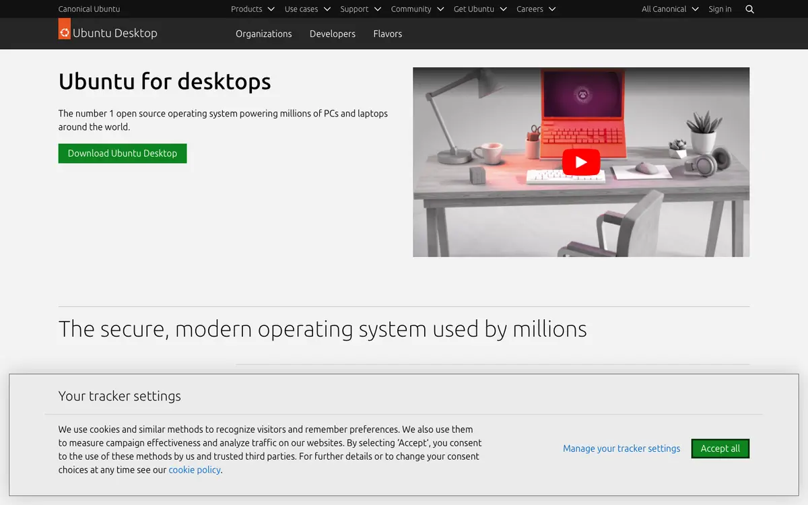Click the 'Ubuntu for desktops' heading
This screenshot has height=505, width=808.
coord(165,81)
